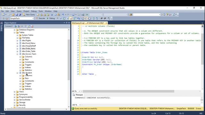The width and height of the screenshot is (205, 115).
Task: Click the Decrease Indent icon
Action: coord(102,19)
